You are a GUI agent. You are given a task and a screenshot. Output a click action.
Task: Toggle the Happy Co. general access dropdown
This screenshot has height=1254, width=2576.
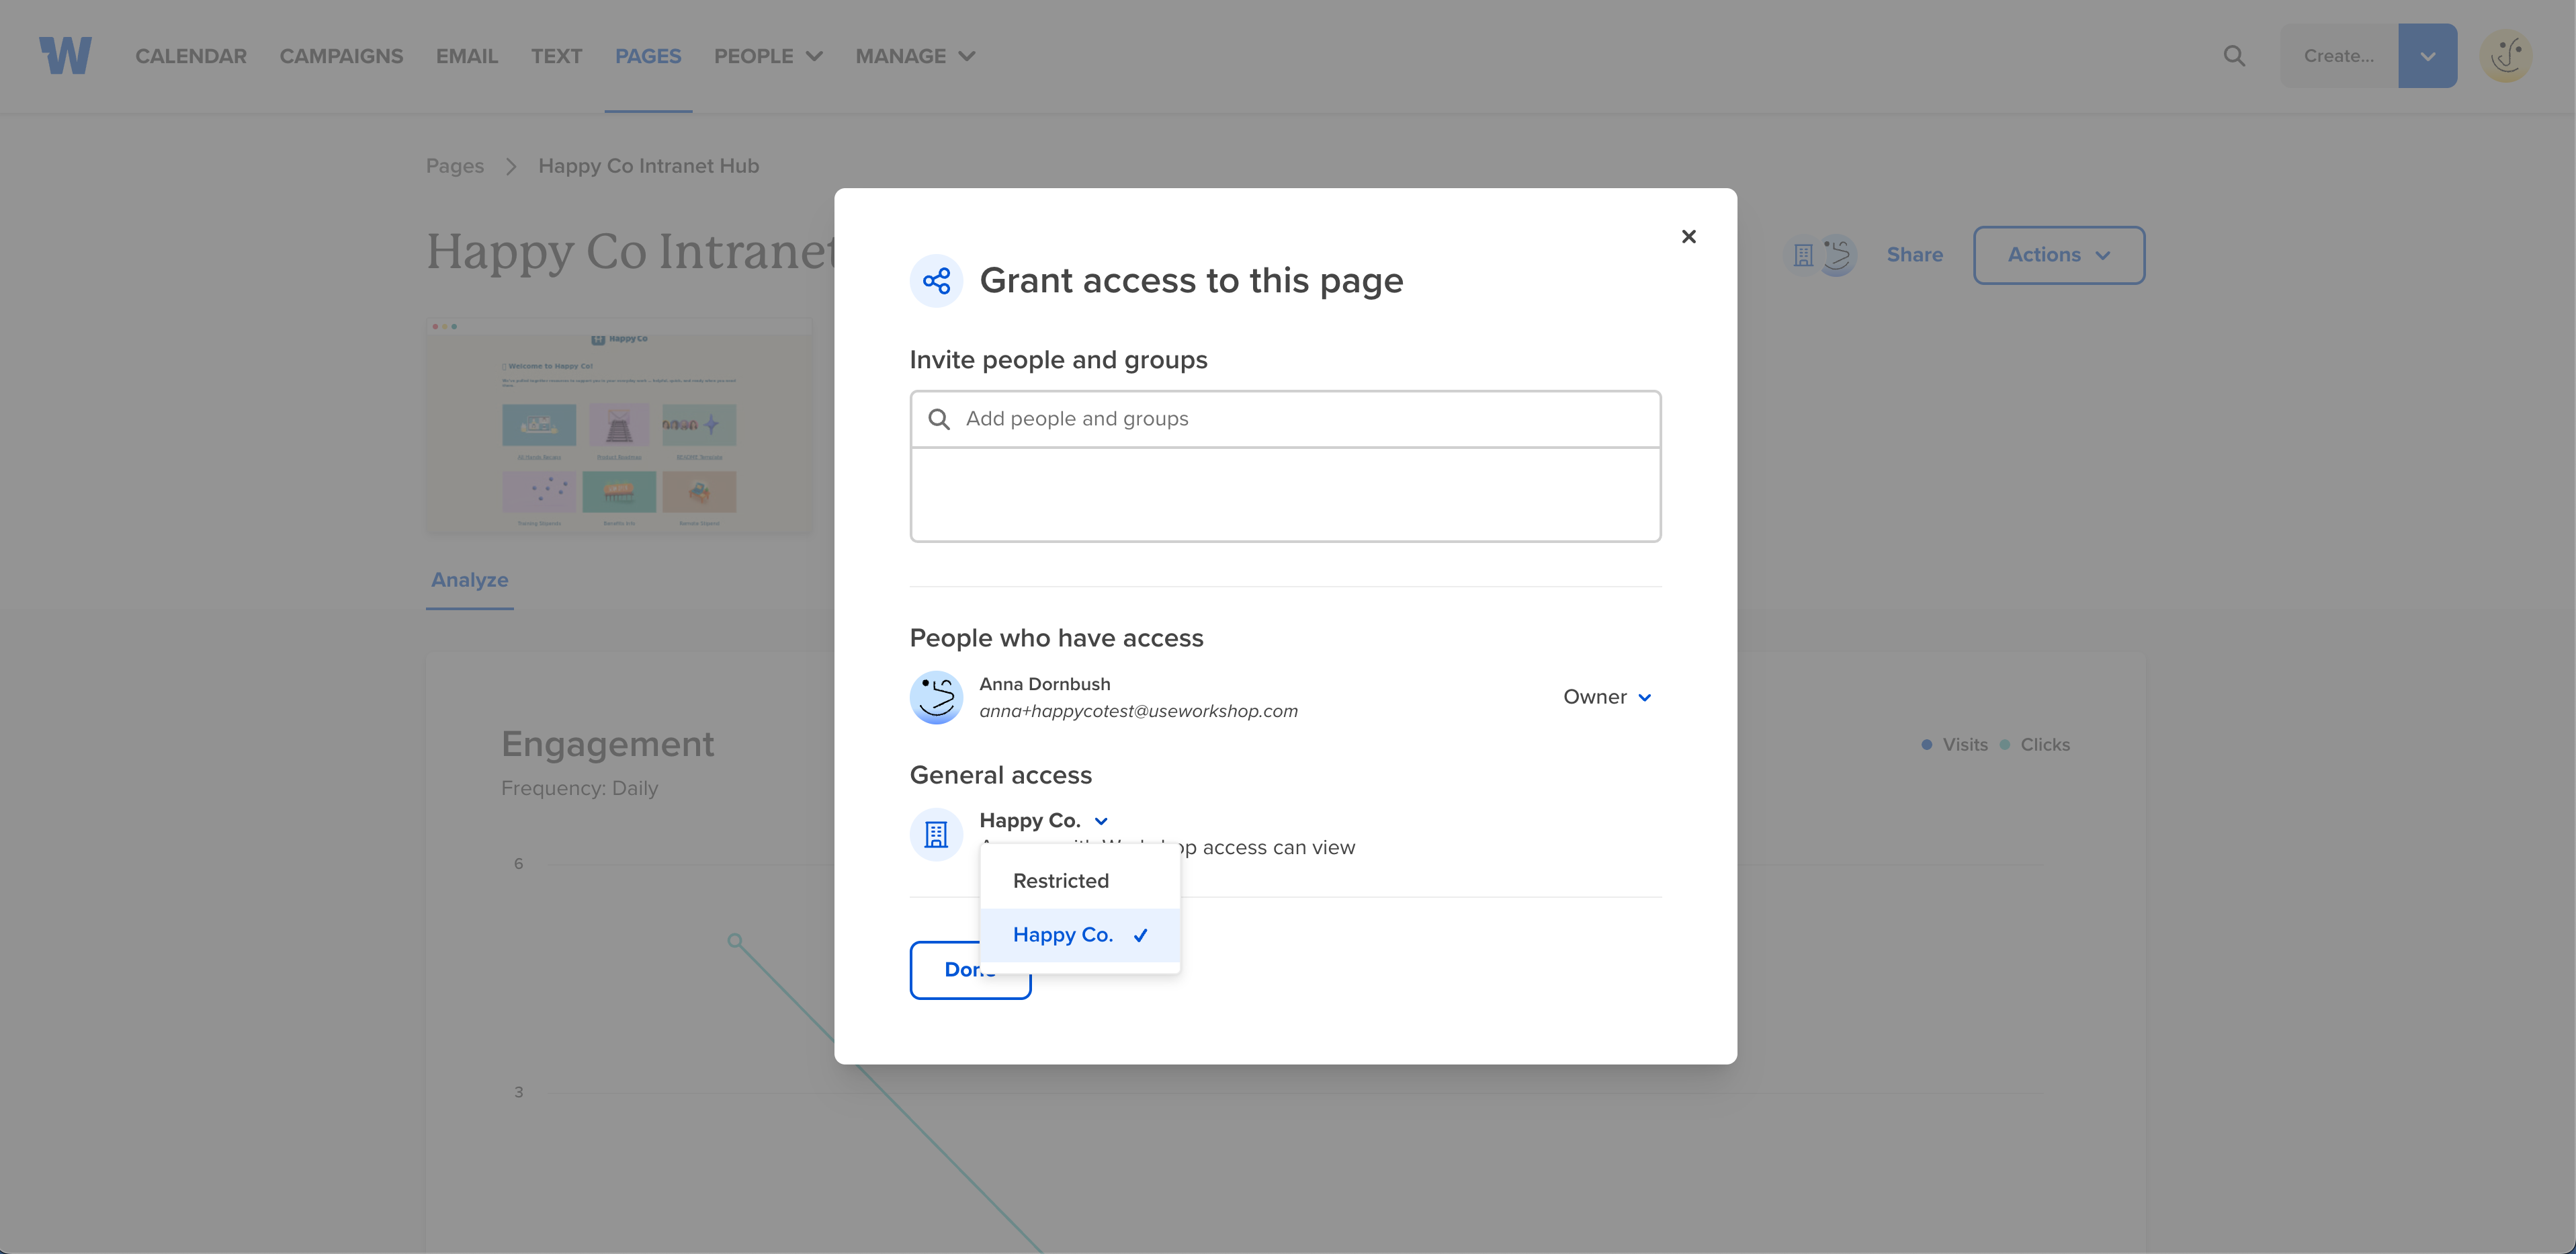(x=1044, y=821)
